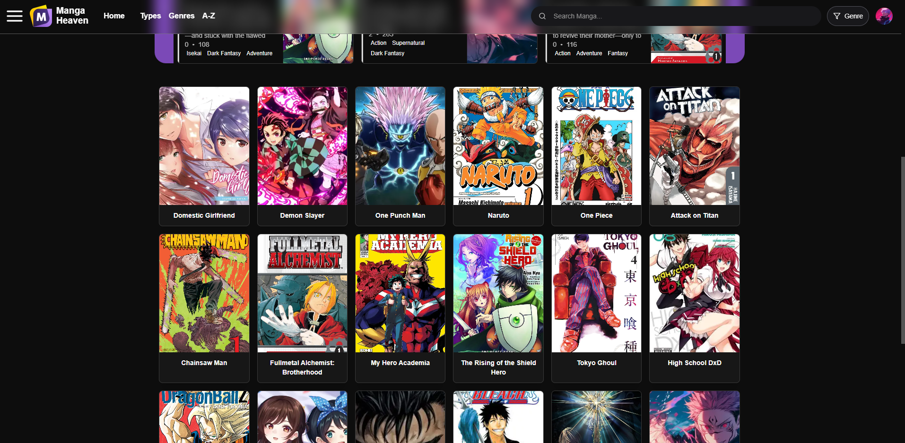Click the Naruto title link
This screenshot has height=443, width=905.
click(x=498, y=215)
